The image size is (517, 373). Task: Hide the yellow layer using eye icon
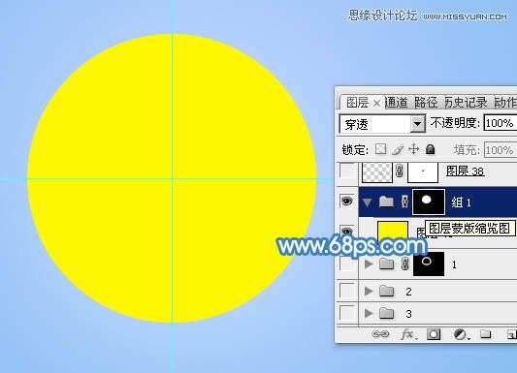tap(347, 231)
